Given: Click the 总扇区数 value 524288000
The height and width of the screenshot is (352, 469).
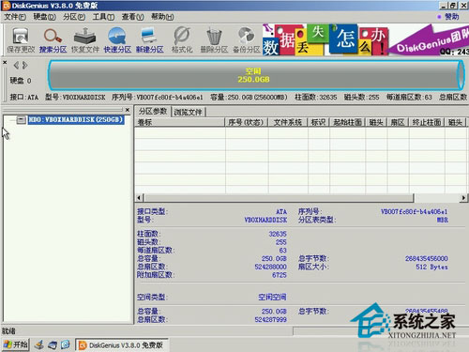Looking at the screenshot, I should (x=270, y=267).
